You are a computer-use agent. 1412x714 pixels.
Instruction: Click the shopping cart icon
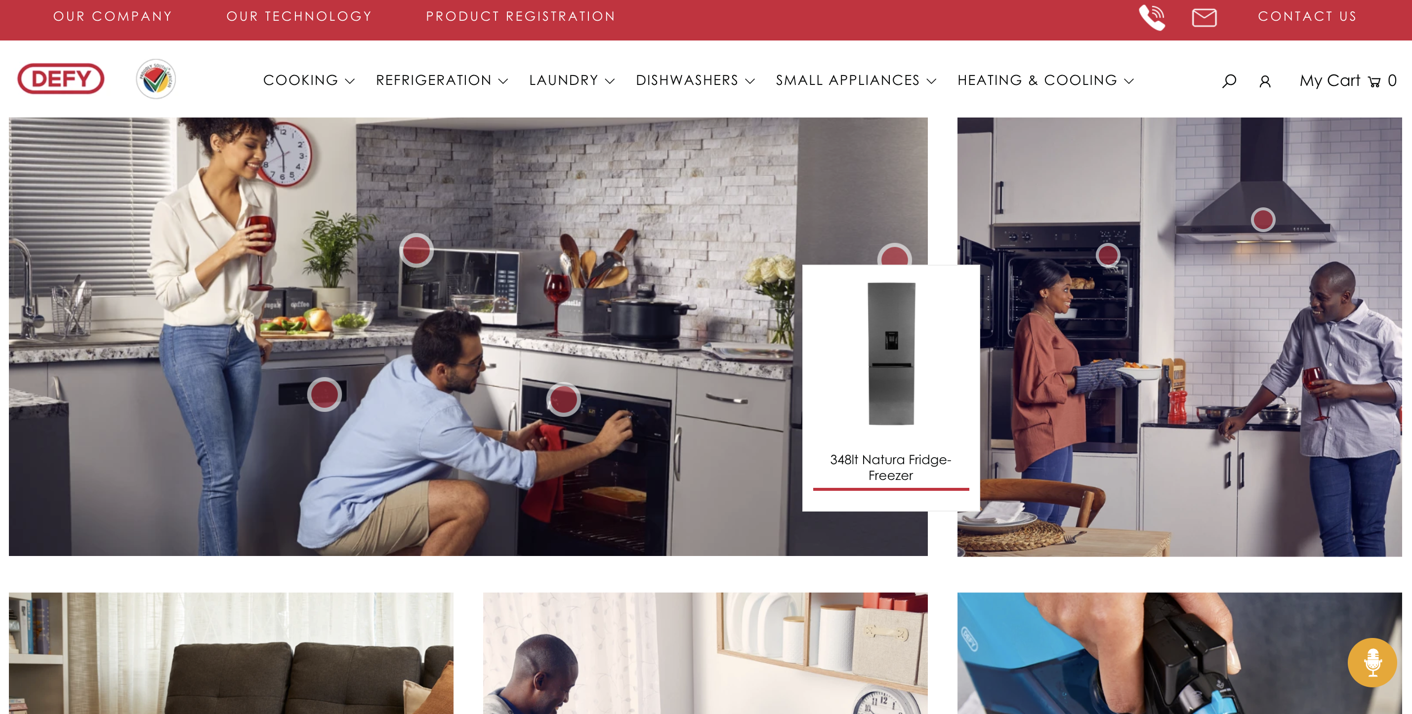tap(1376, 80)
